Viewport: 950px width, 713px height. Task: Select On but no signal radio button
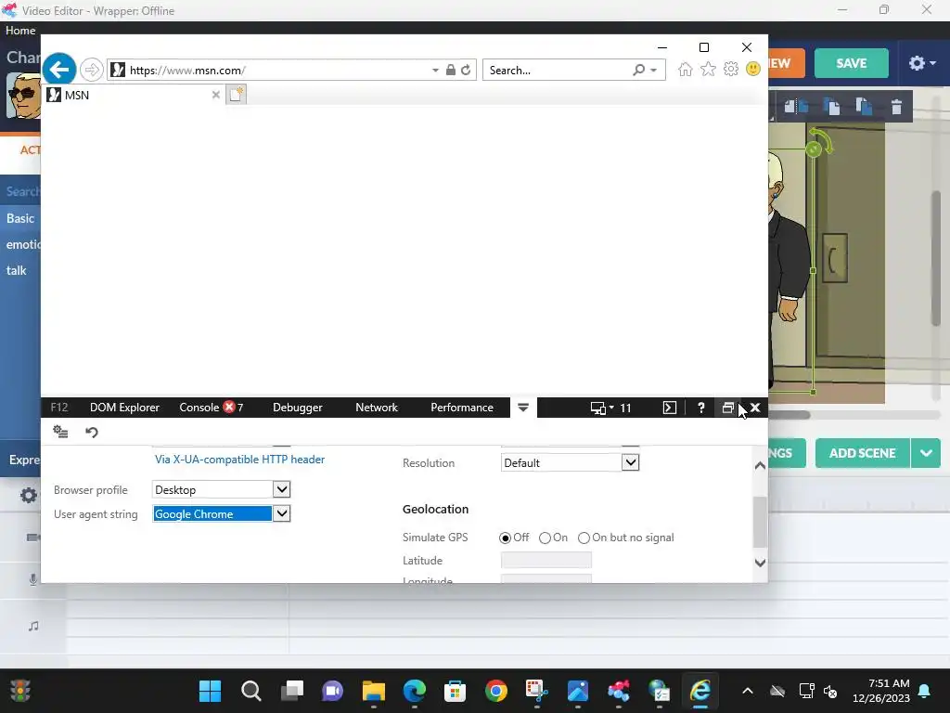(x=584, y=538)
